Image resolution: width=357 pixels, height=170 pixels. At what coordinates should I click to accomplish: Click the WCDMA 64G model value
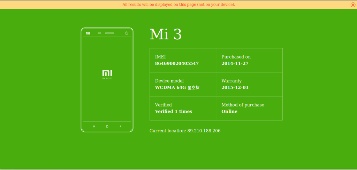click(177, 88)
